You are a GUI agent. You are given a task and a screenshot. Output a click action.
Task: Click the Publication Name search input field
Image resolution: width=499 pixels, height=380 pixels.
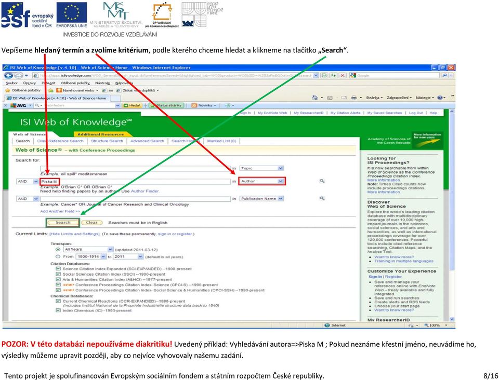[135, 199]
